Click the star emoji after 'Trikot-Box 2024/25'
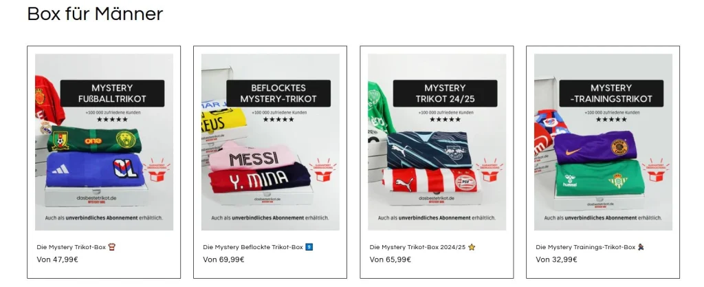This screenshot has width=704, height=287. pyautogui.click(x=472, y=246)
